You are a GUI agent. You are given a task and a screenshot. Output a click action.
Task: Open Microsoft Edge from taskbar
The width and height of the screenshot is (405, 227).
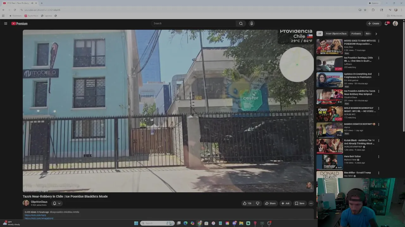(x=185, y=223)
